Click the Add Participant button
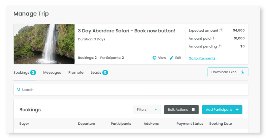 pos(222,110)
